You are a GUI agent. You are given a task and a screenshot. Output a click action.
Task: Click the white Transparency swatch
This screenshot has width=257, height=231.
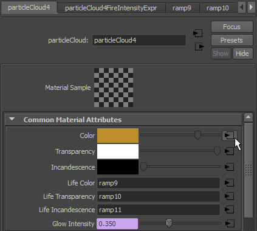[118, 151]
